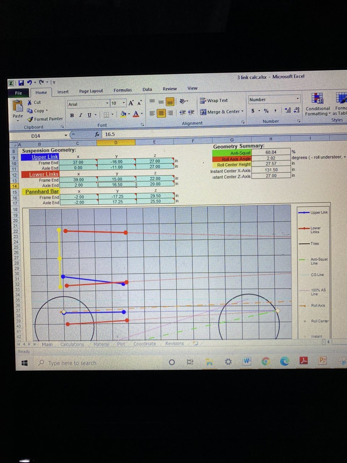Click the Copy icon
The image size is (347, 463).
tap(30, 111)
